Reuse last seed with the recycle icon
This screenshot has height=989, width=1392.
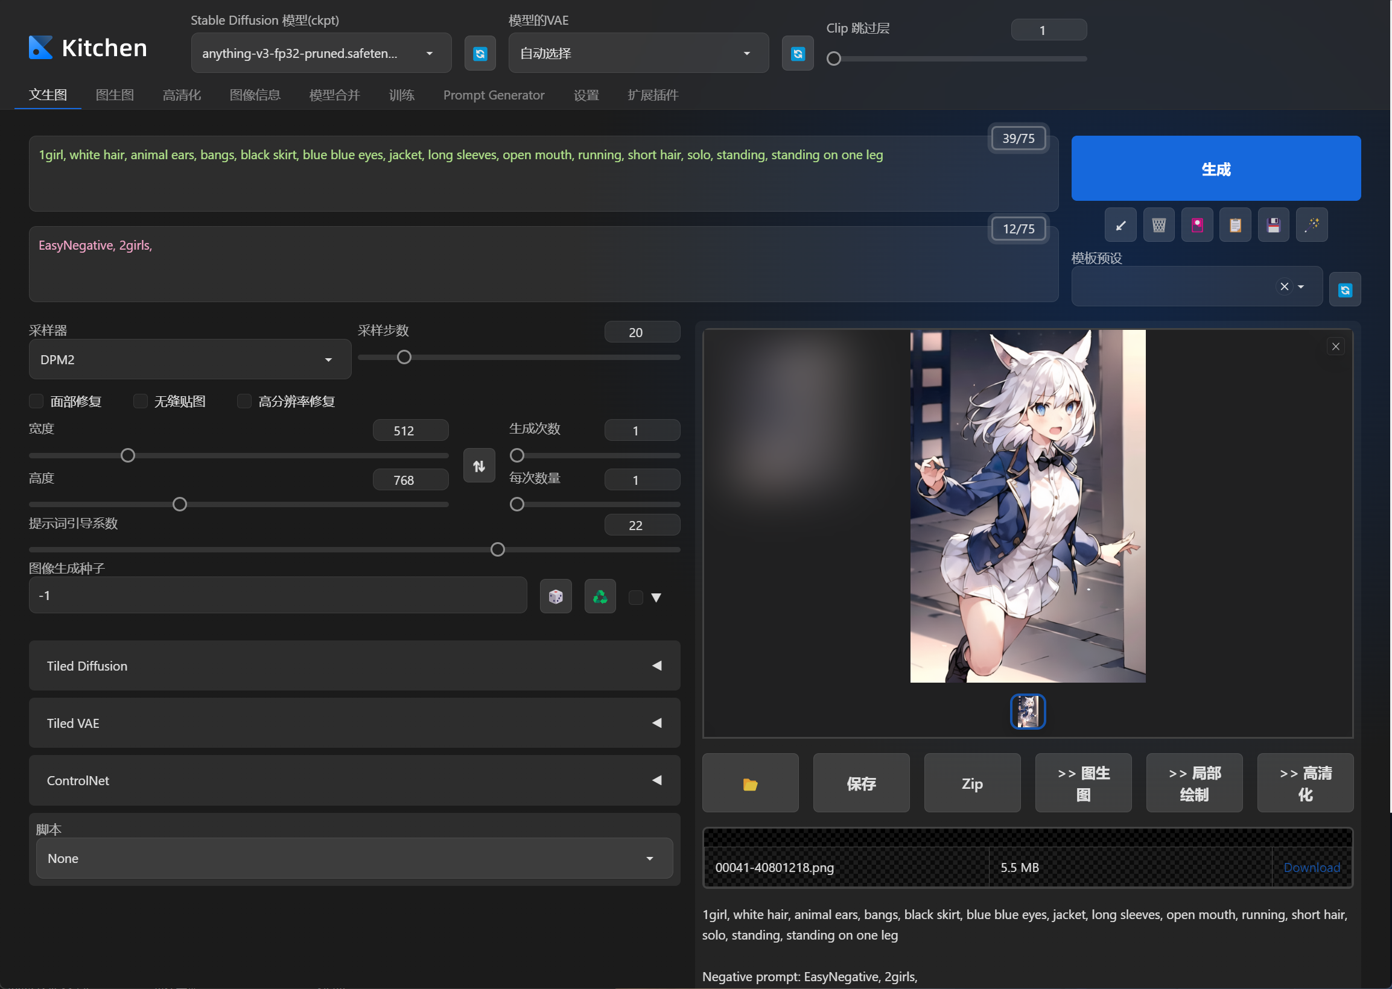click(x=600, y=596)
